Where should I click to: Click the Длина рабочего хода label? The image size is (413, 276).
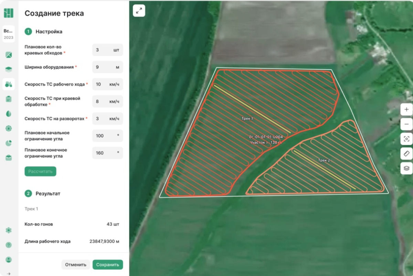47,241
